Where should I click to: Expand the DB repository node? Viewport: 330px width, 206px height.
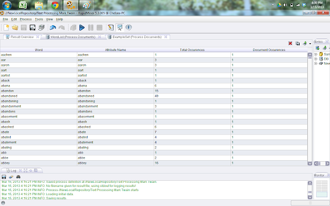pyautogui.click(x=316, y=59)
